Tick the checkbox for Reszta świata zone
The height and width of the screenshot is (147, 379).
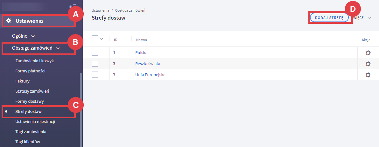[95, 64]
